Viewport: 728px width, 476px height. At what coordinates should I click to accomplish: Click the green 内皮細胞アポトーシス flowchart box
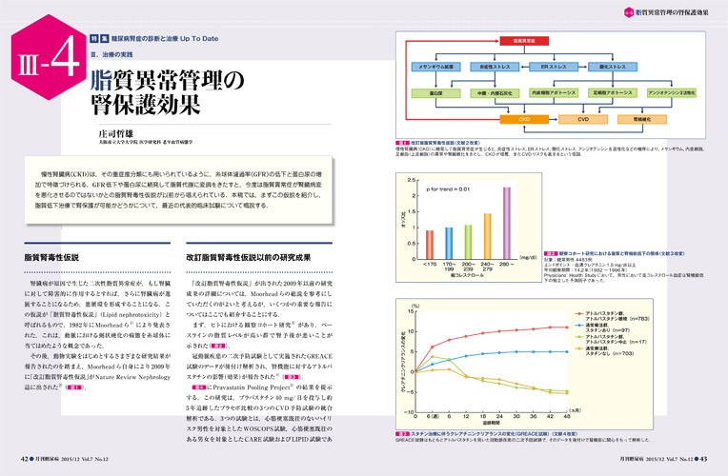click(x=554, y=92)
